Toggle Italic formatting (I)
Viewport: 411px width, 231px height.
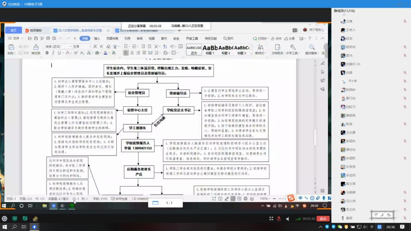[53, 53]
